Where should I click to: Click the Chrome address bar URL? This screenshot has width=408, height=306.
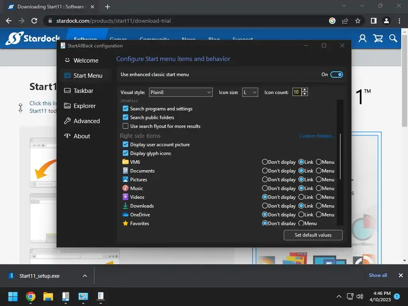coord(114,21)
